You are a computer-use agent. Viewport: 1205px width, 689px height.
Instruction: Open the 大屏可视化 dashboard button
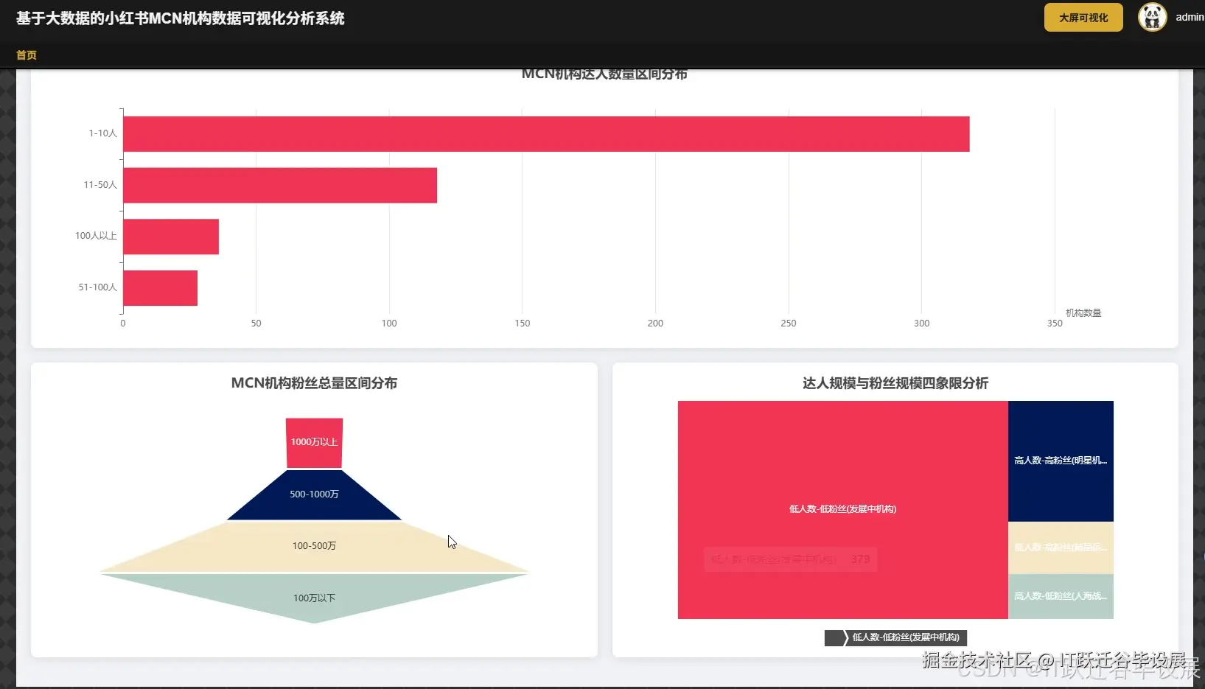(x=1083, y=17)
